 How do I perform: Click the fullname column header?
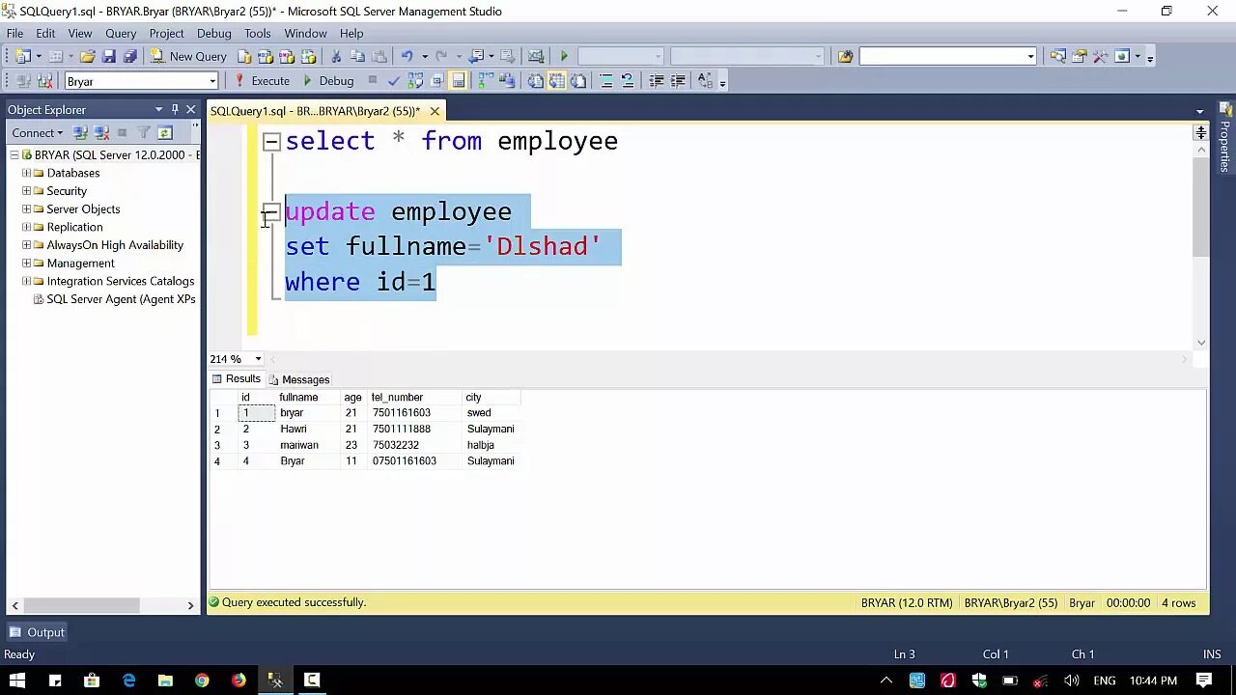pos(298,398)
